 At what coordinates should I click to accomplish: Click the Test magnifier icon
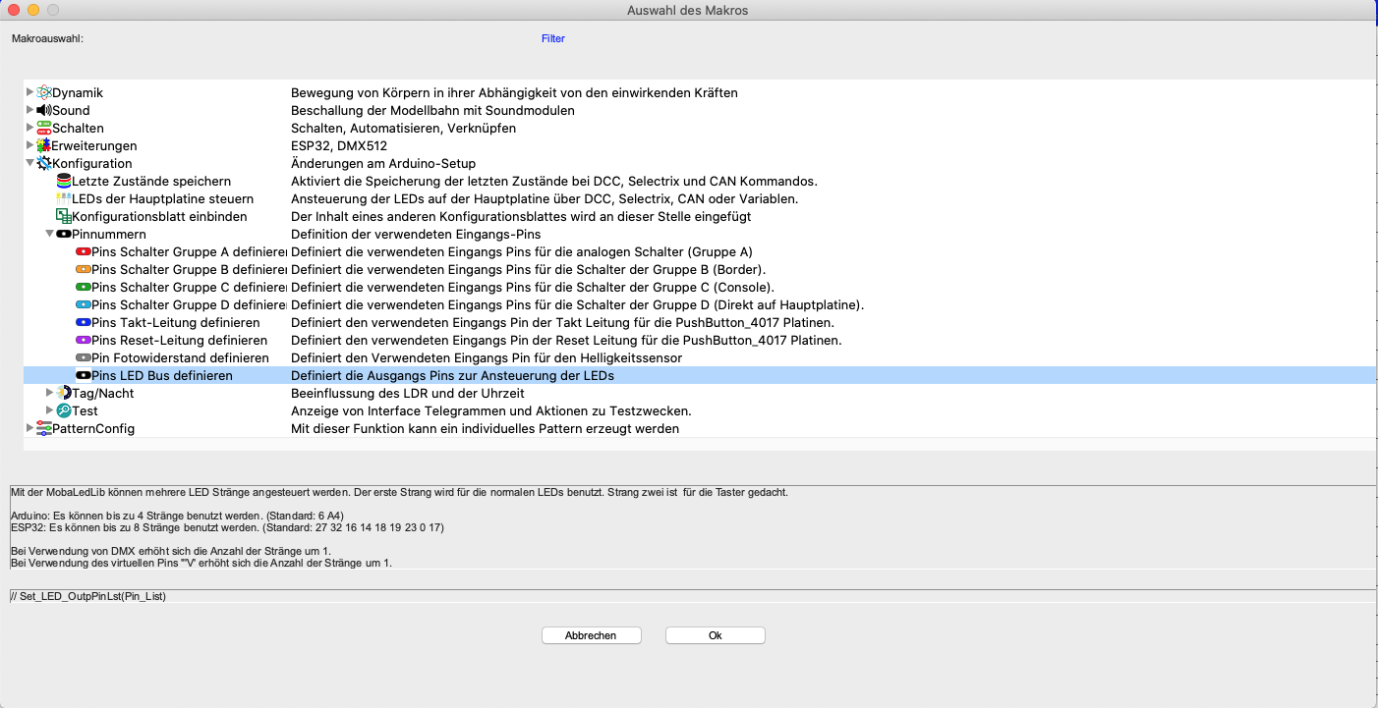click(64, 410)
